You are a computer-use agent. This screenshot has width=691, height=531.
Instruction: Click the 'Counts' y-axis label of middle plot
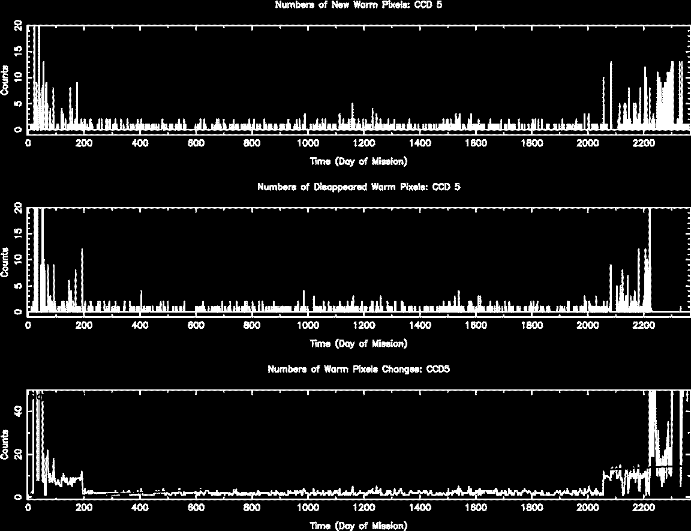[x=5, y=263]
